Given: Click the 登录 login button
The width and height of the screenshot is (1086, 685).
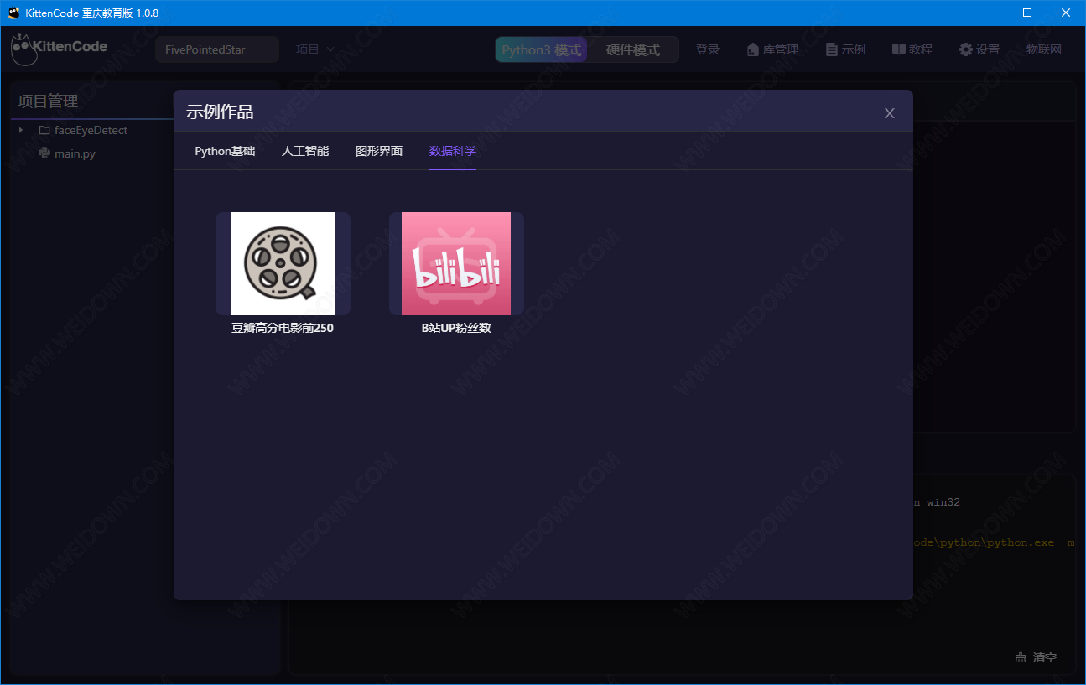Looking at the screenshot, I should tap(708, 50).
